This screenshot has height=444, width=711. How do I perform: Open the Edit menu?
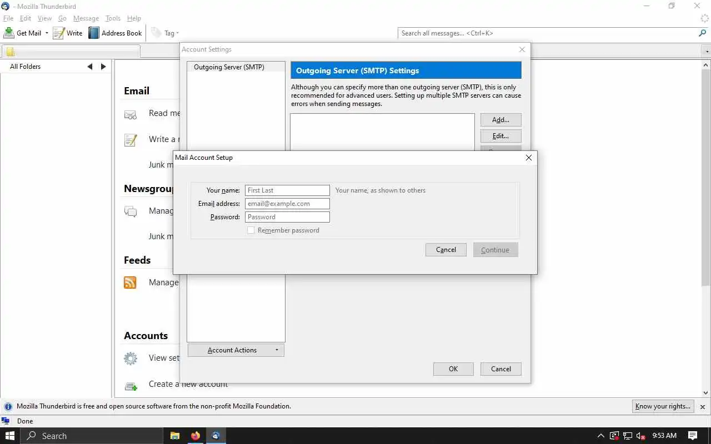(x=26, y=18)
